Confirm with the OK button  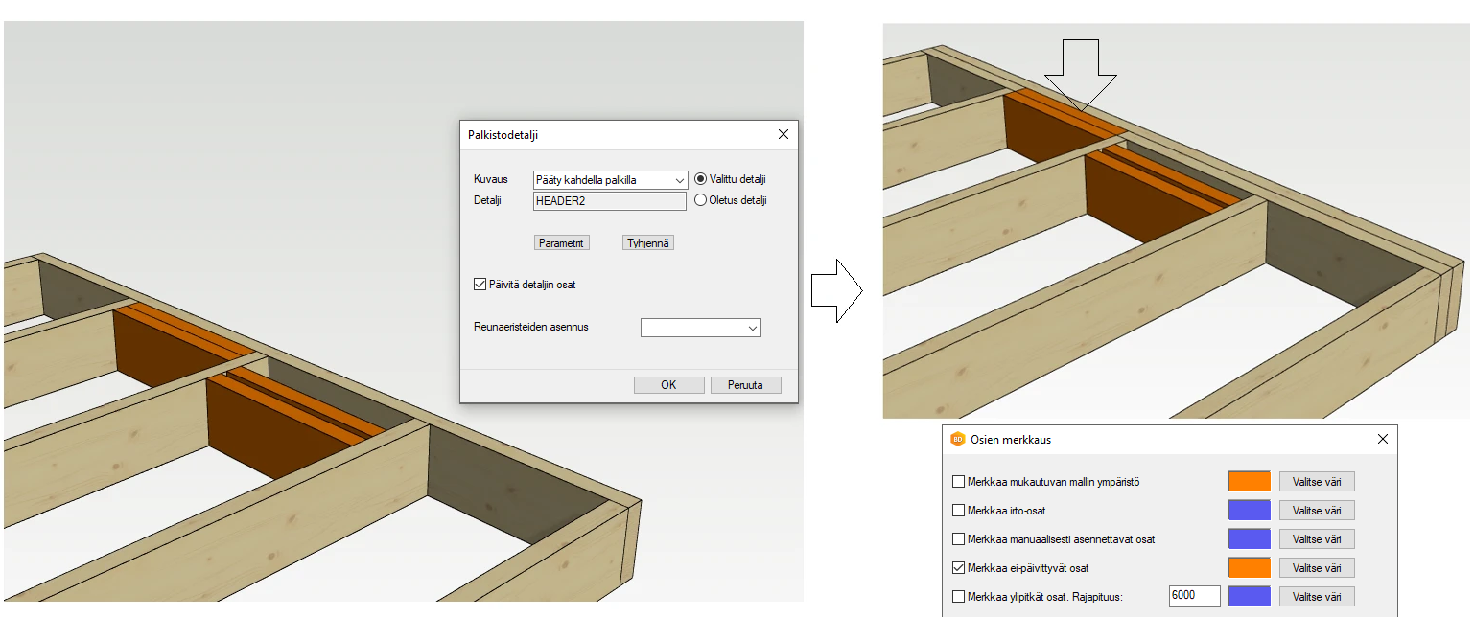click(668, 385)
